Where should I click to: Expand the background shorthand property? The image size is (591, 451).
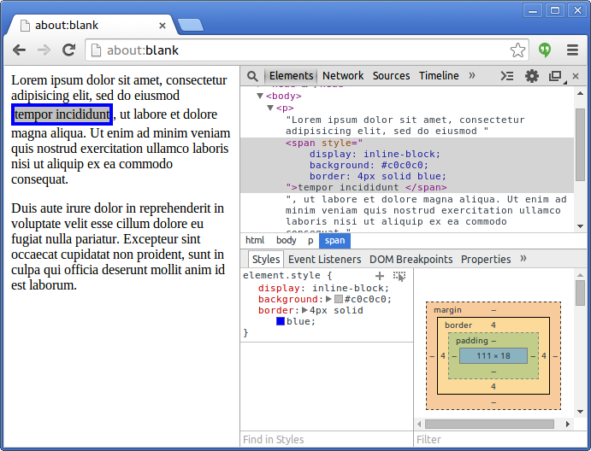point(328,299)
